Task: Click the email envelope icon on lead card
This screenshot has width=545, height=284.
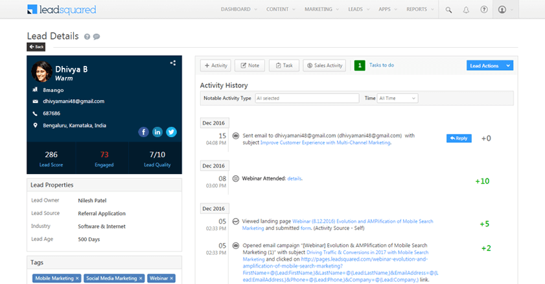Action: [35, 102]
